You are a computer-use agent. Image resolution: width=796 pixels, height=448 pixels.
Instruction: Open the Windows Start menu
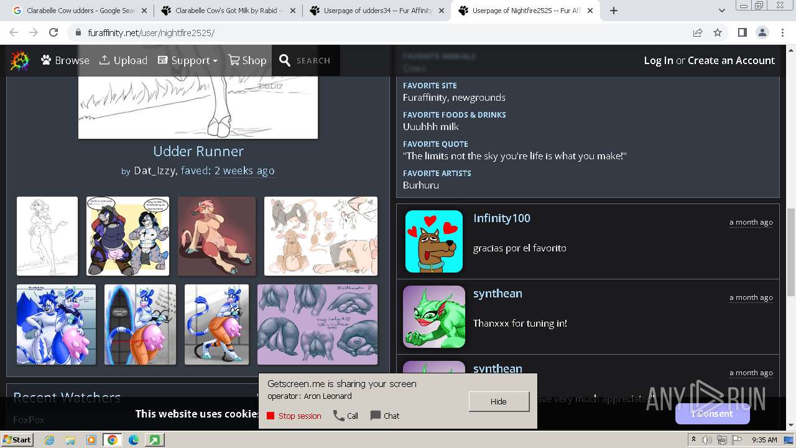click(17, 439)
